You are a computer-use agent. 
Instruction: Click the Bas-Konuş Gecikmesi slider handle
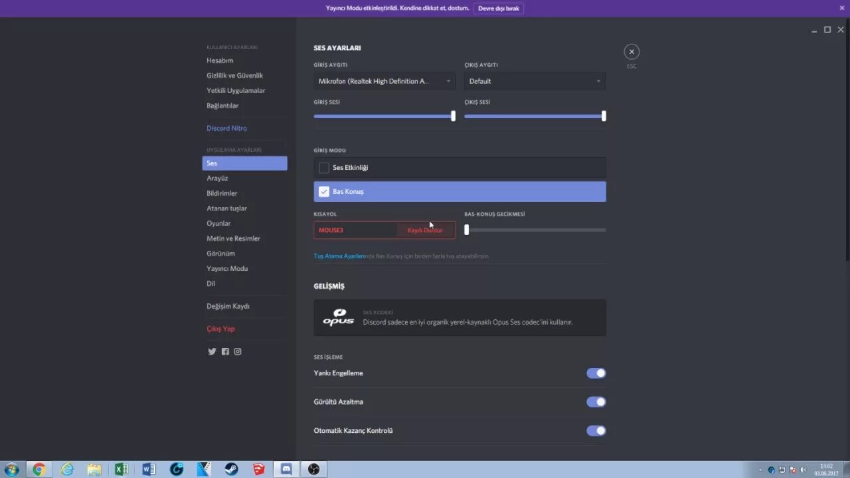point(467,230)
